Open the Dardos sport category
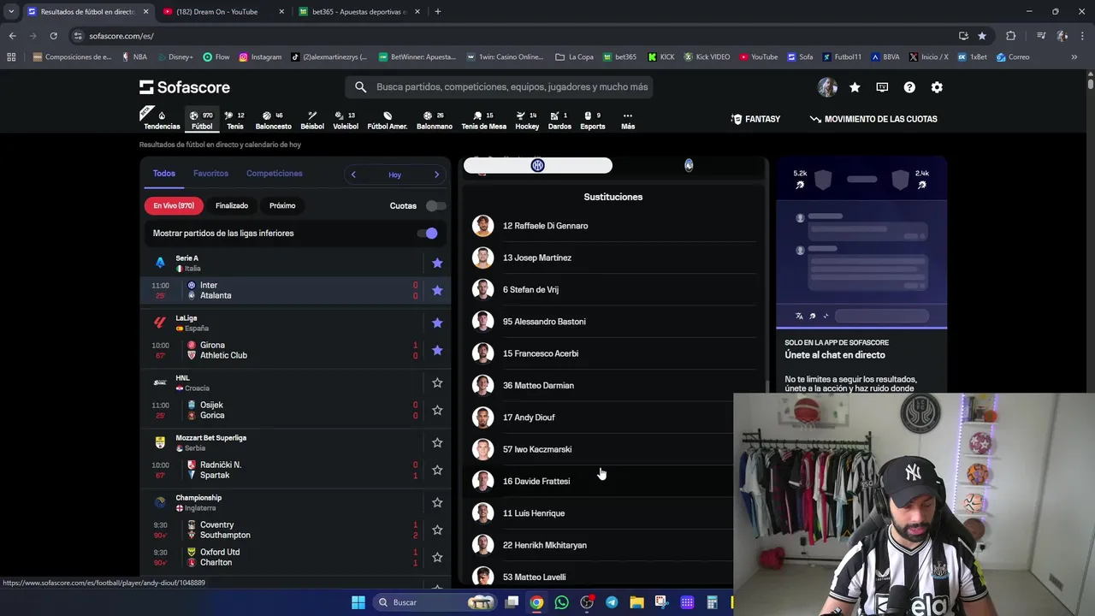Screen dimensions: 1095x616 click(x=559, y=120)
